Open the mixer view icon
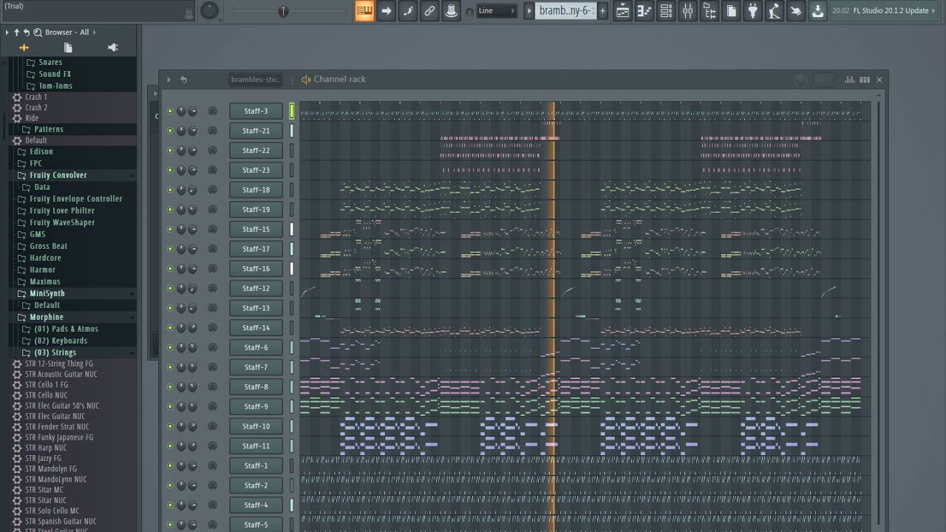The width and height of the screenshot is (946, 532). coord(687,10)
